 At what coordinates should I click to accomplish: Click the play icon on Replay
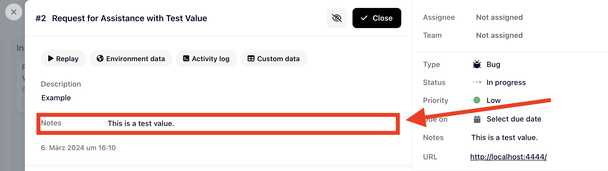coord(51,58)
